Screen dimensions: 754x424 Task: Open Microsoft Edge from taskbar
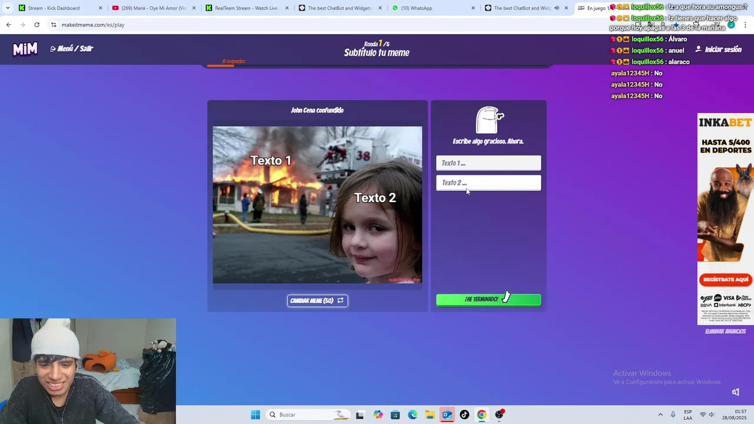click(412, 415)
